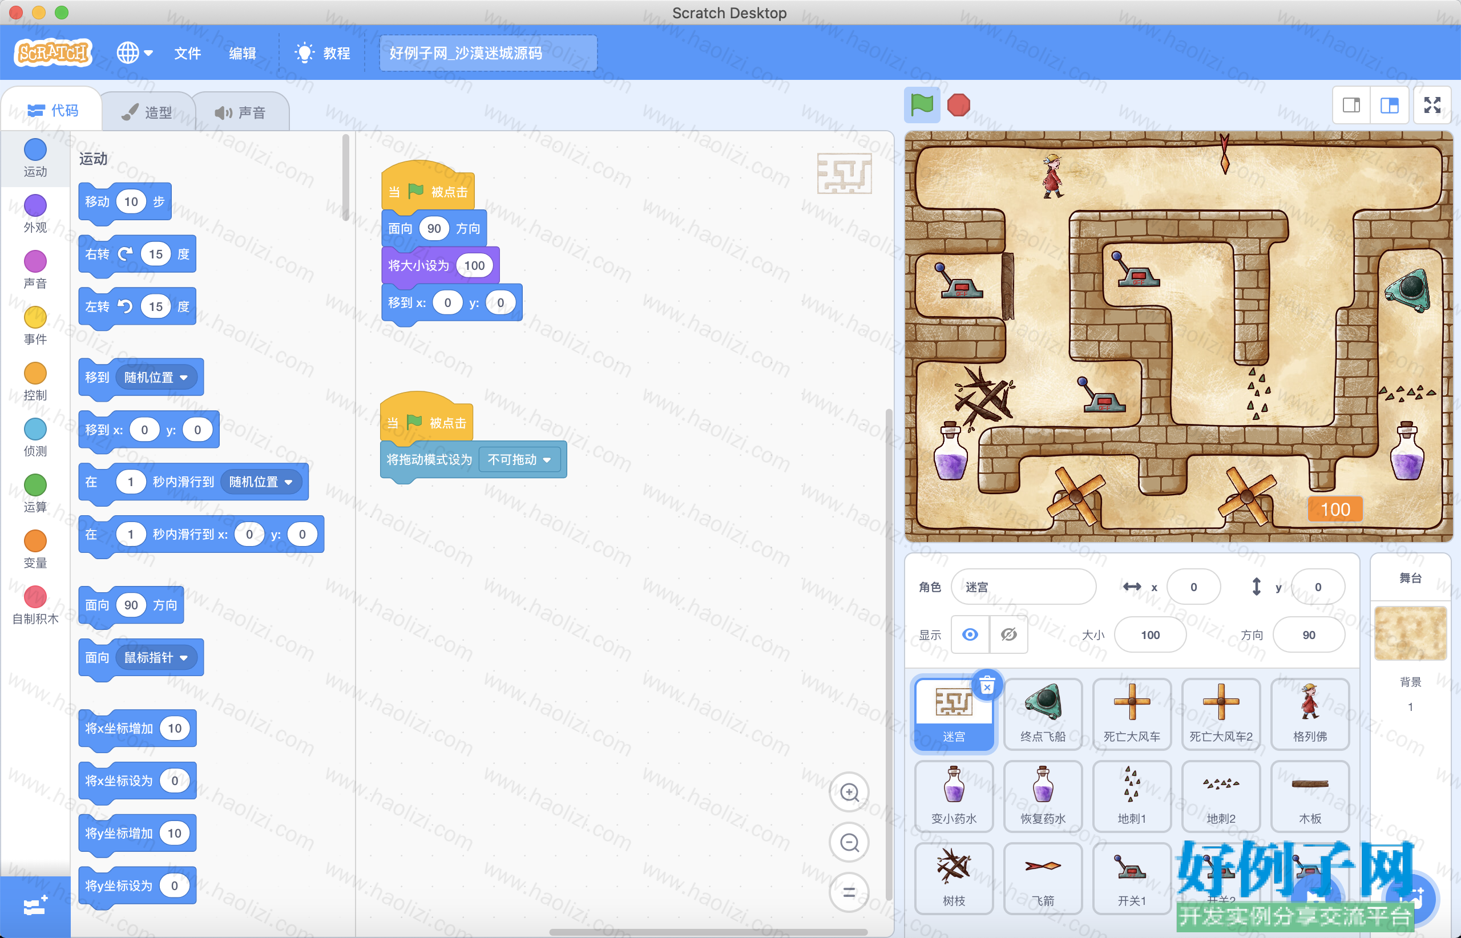Select the 地刺1 sprite
Screen dimensions: 1461x938
coord(1131,797)
